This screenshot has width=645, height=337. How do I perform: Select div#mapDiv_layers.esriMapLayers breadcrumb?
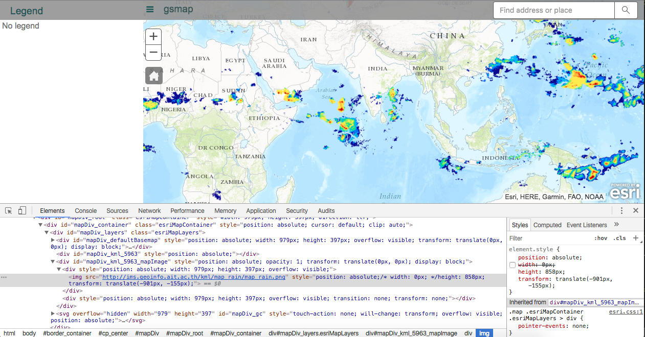tap(314, 333)
